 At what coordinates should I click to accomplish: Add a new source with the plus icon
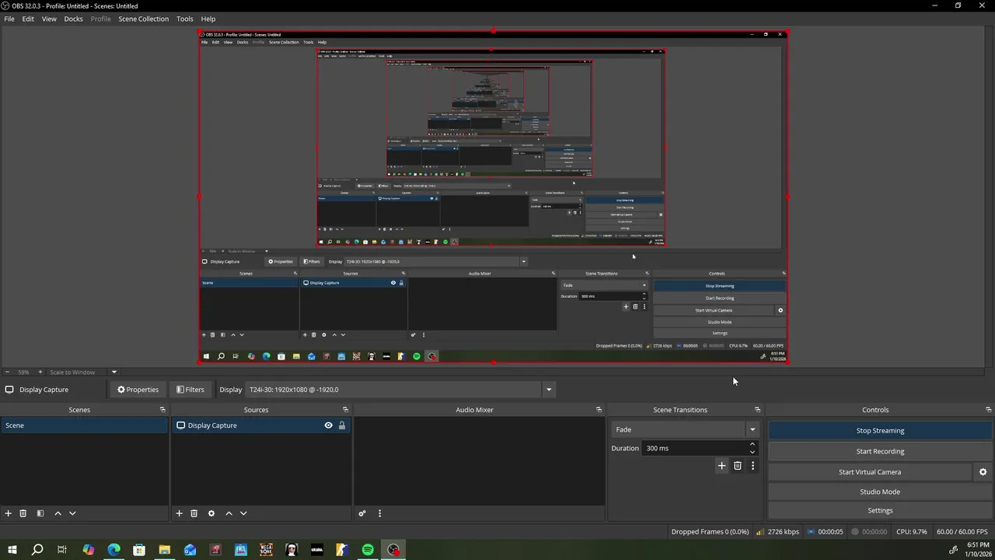(179, 513)
